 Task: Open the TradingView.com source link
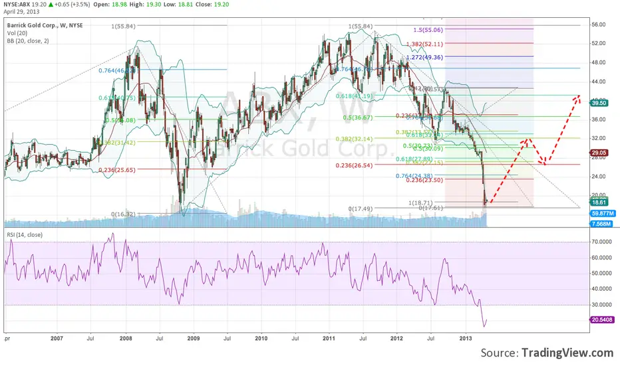coord(567,352)
